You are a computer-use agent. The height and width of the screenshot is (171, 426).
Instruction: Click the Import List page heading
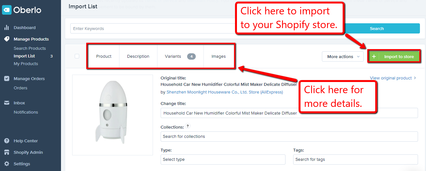point(83,6)
